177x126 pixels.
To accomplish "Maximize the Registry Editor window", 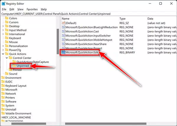I will 160,4.
